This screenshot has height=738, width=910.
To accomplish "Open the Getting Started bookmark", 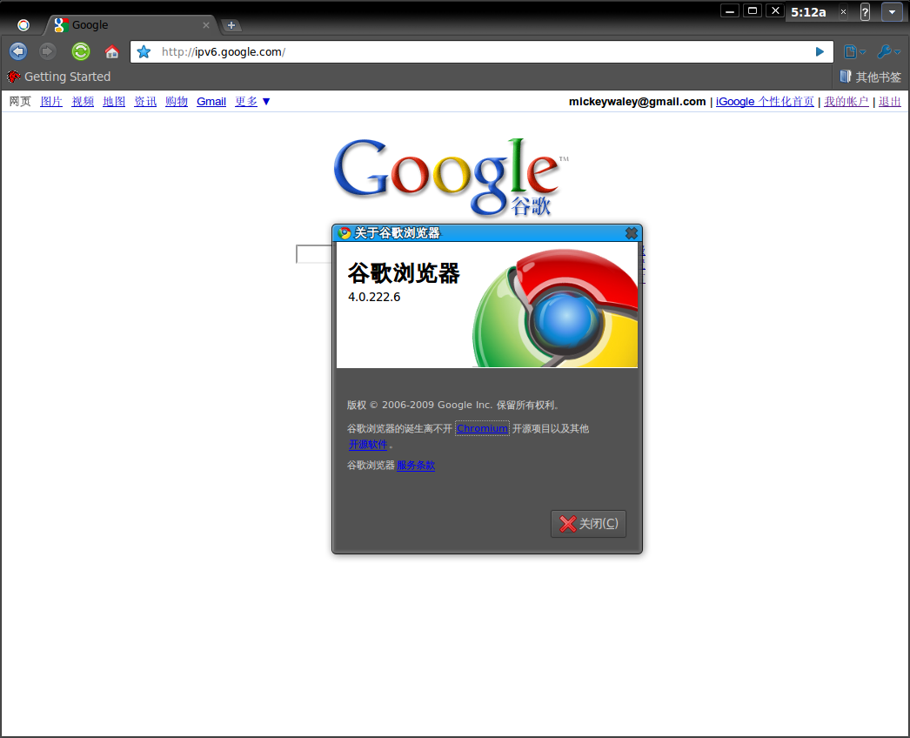I will (x=58, y=77).
